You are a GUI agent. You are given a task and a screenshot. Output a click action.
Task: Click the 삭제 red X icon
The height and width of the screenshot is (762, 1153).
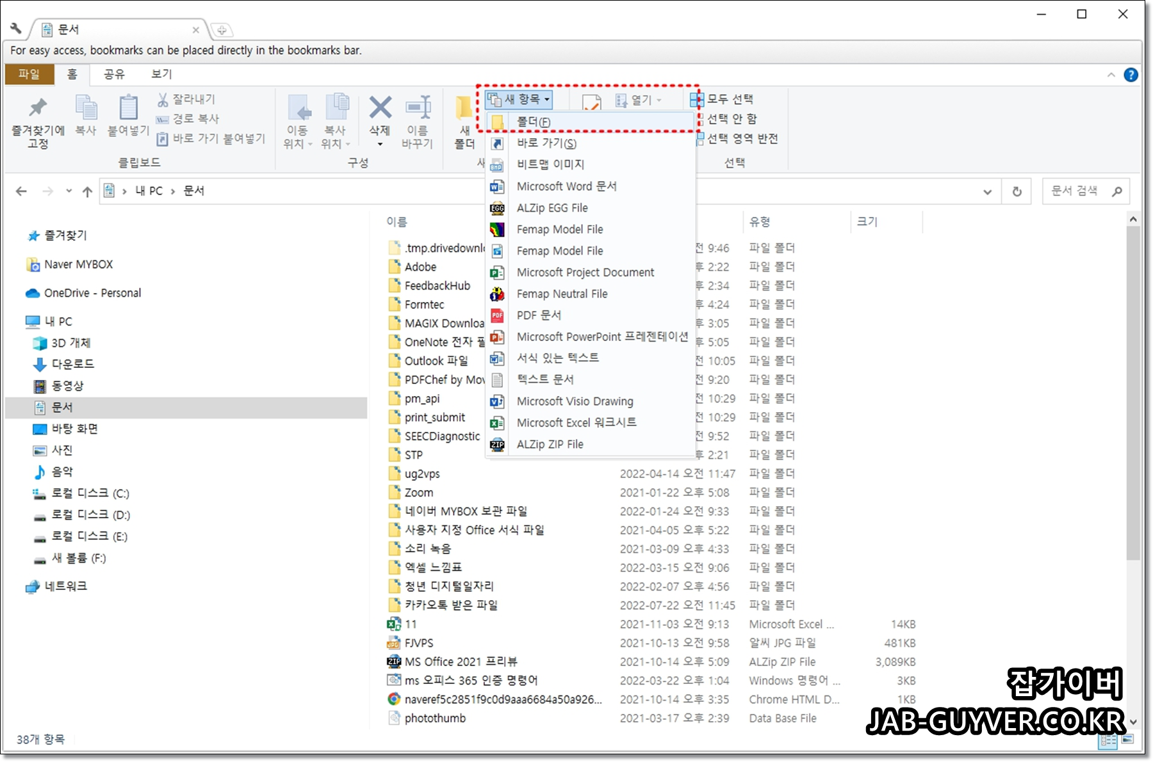pyautogui.click(x=380, y=107)
